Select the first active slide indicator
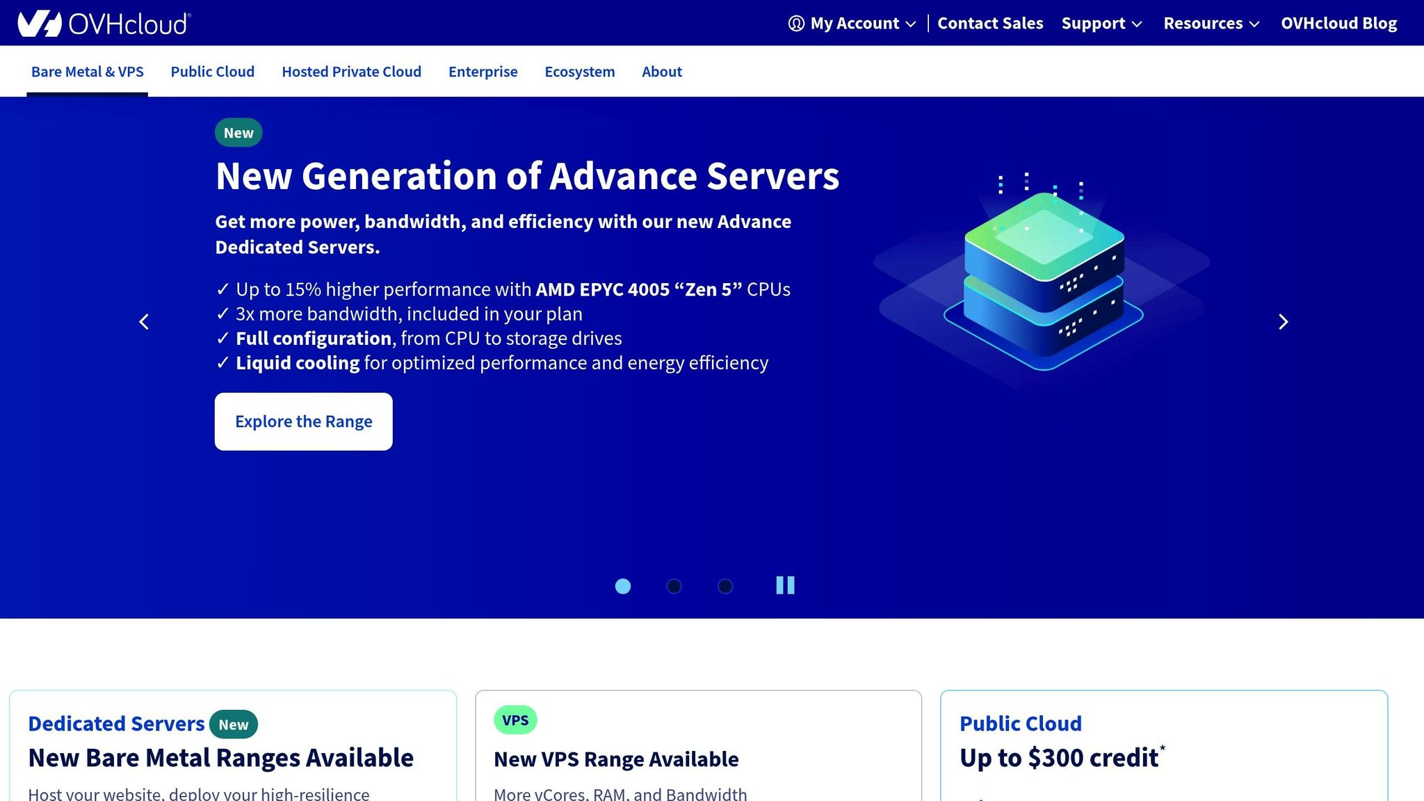The height and width of the screenshot is (801, 1424). (623, 586)
